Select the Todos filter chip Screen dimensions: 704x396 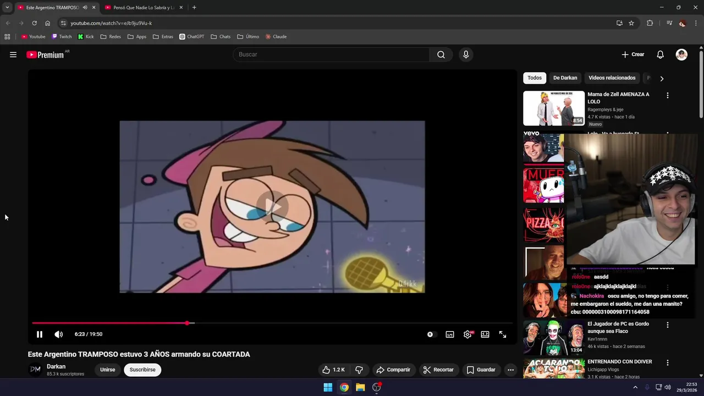coord(535,78)
